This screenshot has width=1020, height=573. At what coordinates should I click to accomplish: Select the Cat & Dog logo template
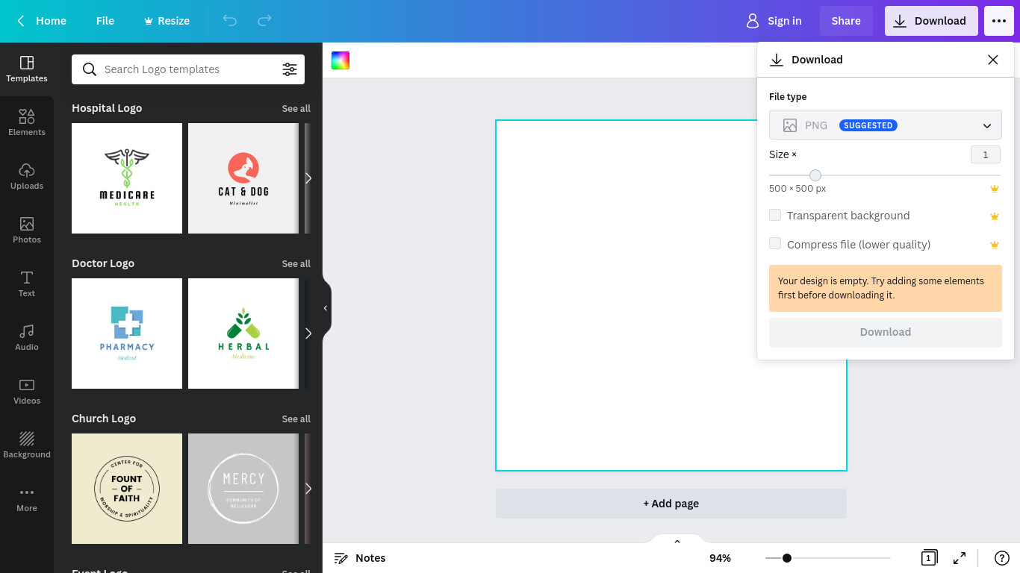243,178
